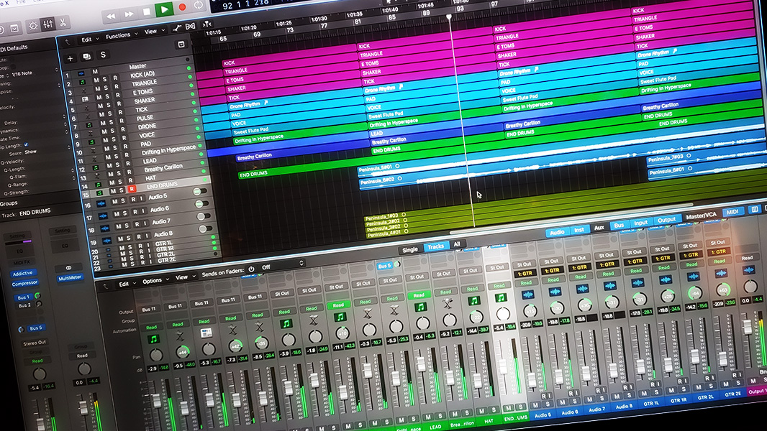Click the Audio 5 channel strip waveform icon
This screenshot has width=767, height=431.
[x=527, y=295]
